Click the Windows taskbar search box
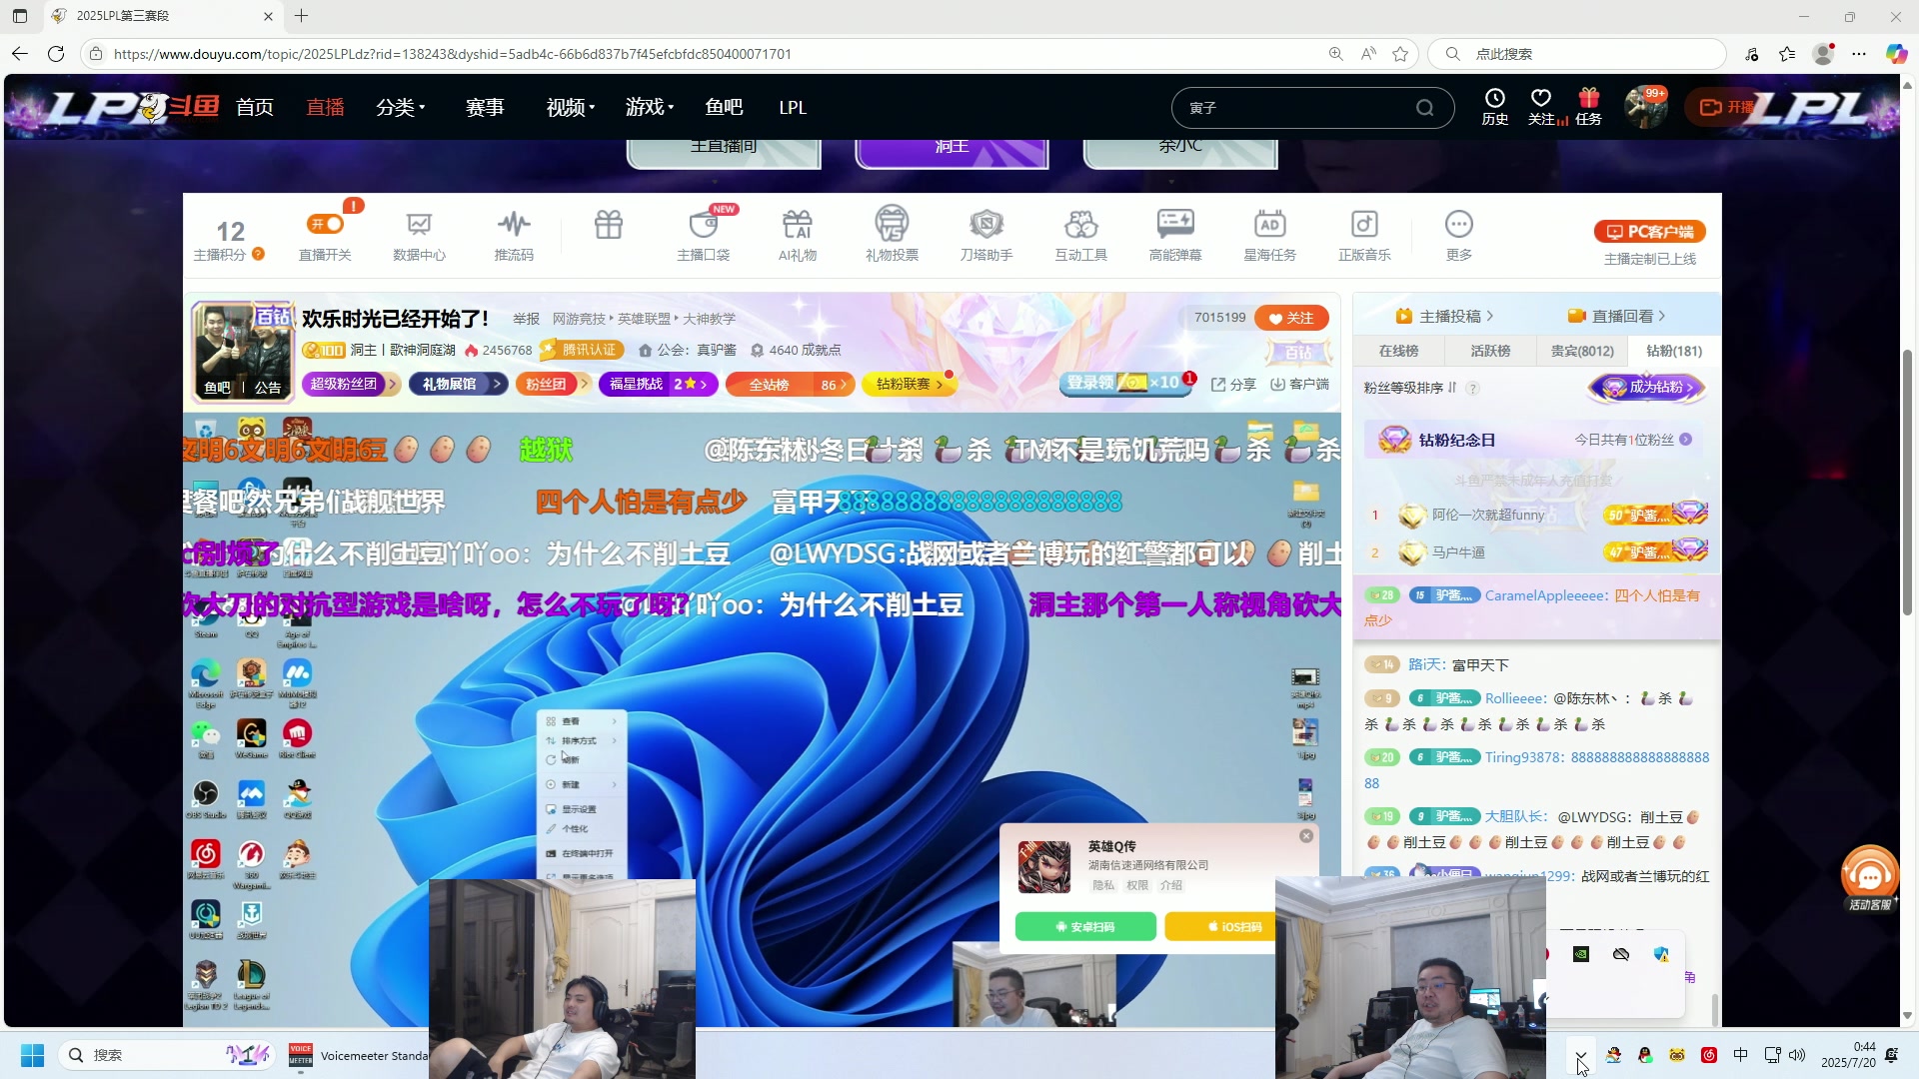The height and width of the screenshot is (1079, 1919). pos(168,1055)
